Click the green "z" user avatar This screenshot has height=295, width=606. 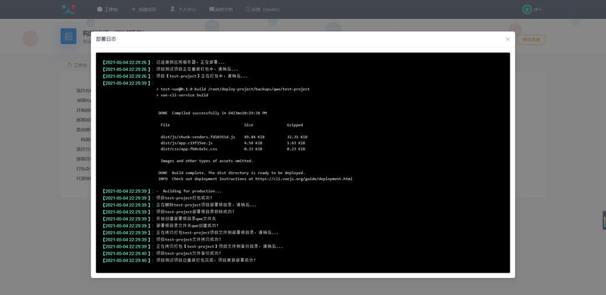click(527, 9)
